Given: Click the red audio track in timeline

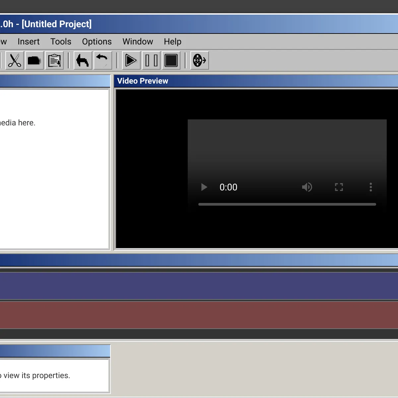Looking at the screenshot, I should [x=199, y=315].
